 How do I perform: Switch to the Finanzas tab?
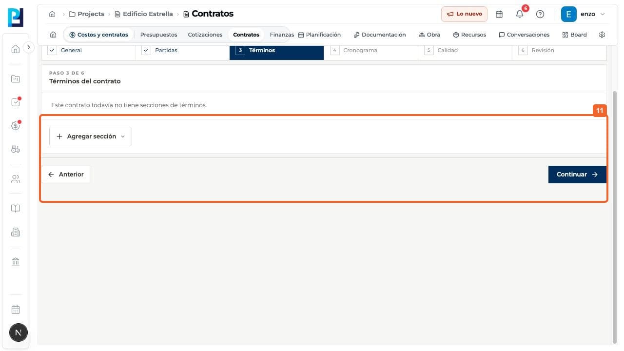[x=282, y=35]
